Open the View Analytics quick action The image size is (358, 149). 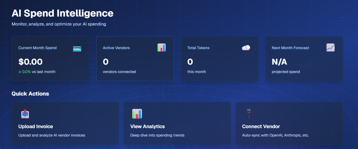tap(177, 123)
